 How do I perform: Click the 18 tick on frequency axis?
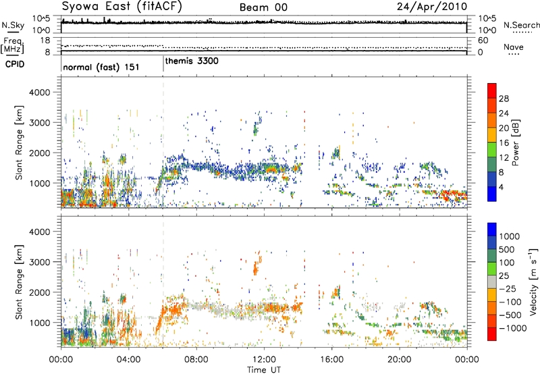[45, 41]
